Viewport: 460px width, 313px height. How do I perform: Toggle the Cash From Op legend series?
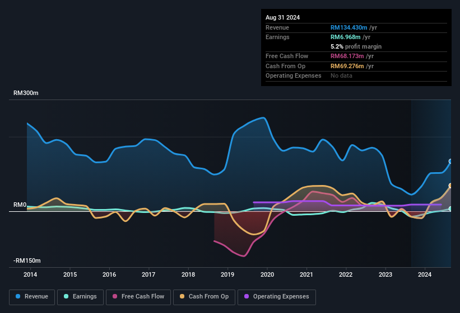[204, 297]
